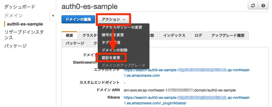Image resolution: width=272 pixels, height=107 pixels.
Task: Open the Kibana plugin URL link
Action: pyautogui.click(x=187, y=100)
